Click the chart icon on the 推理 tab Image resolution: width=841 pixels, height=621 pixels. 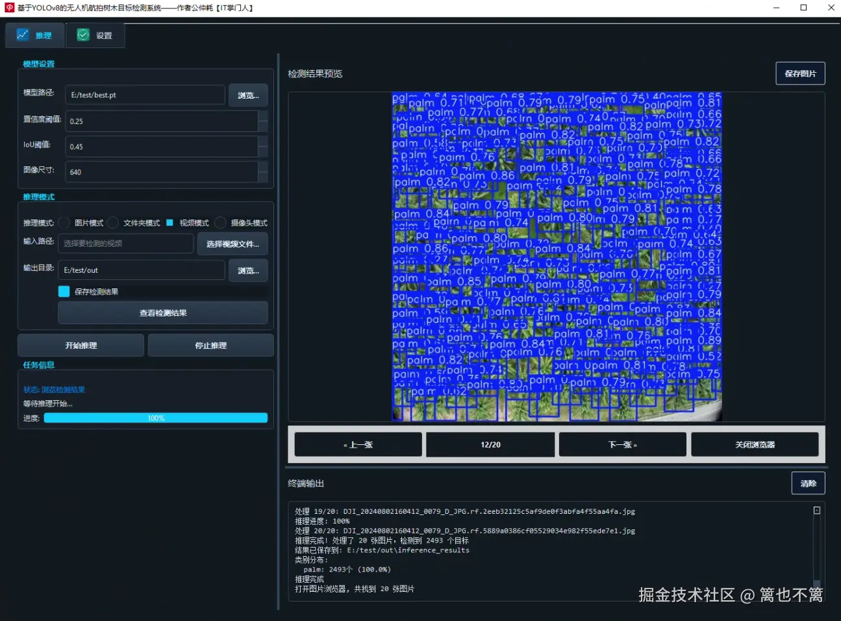pyautogui.click(x=23, y=35)
